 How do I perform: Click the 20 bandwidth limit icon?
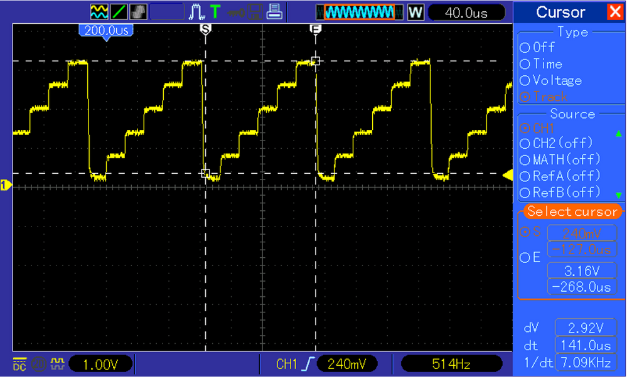click(x=39, y=364)
